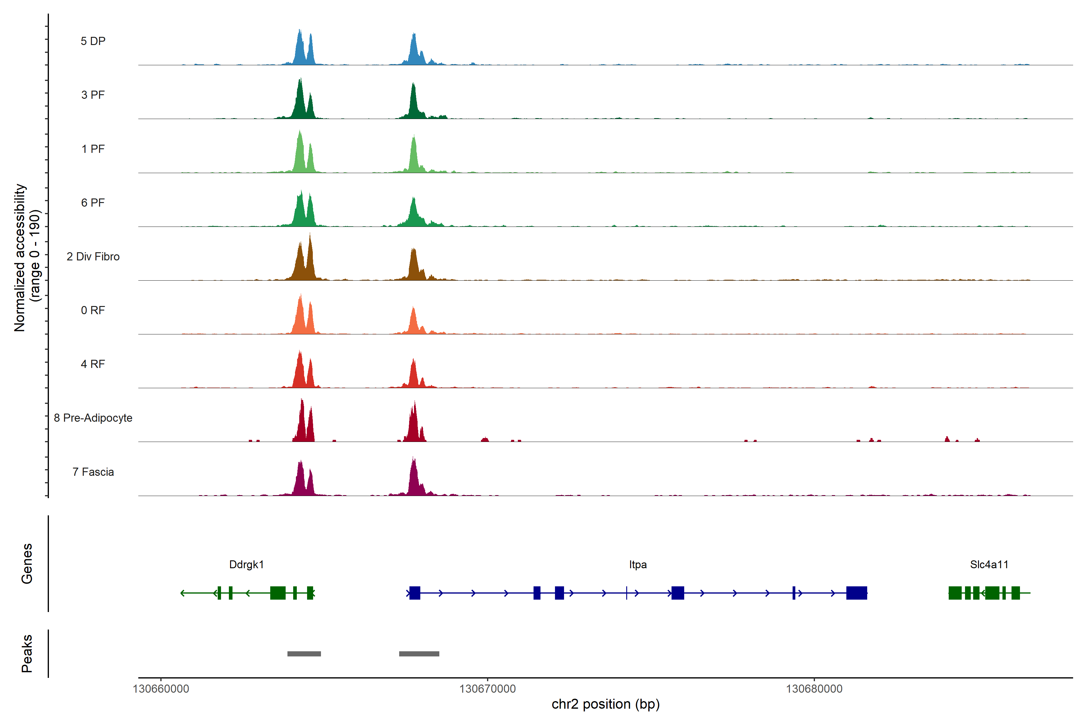1087x725 pixels.
Task: Click the 3 PF track label
Action: [93, 95]
